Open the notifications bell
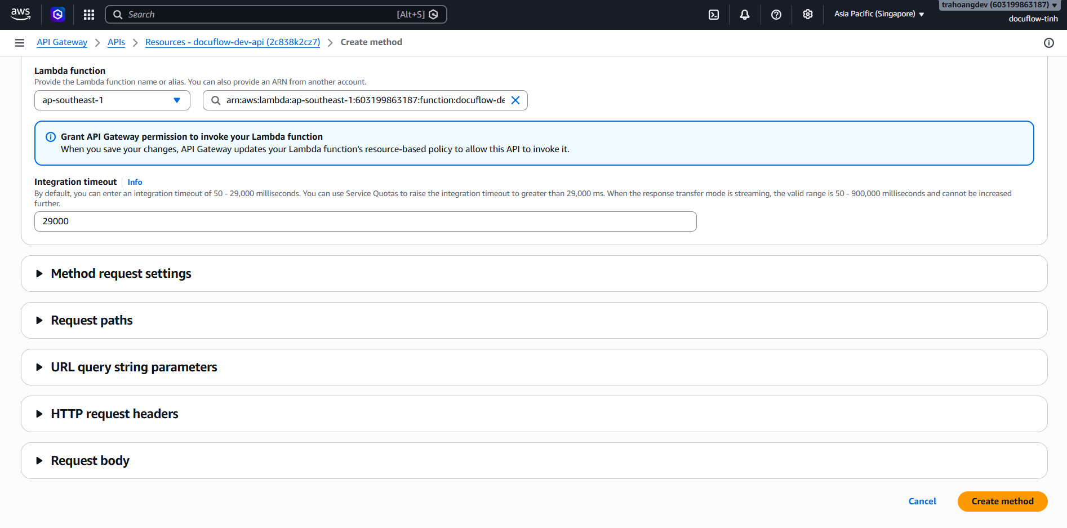The height and width of the screenshot is (528, 1067). [x=745, y=15]
